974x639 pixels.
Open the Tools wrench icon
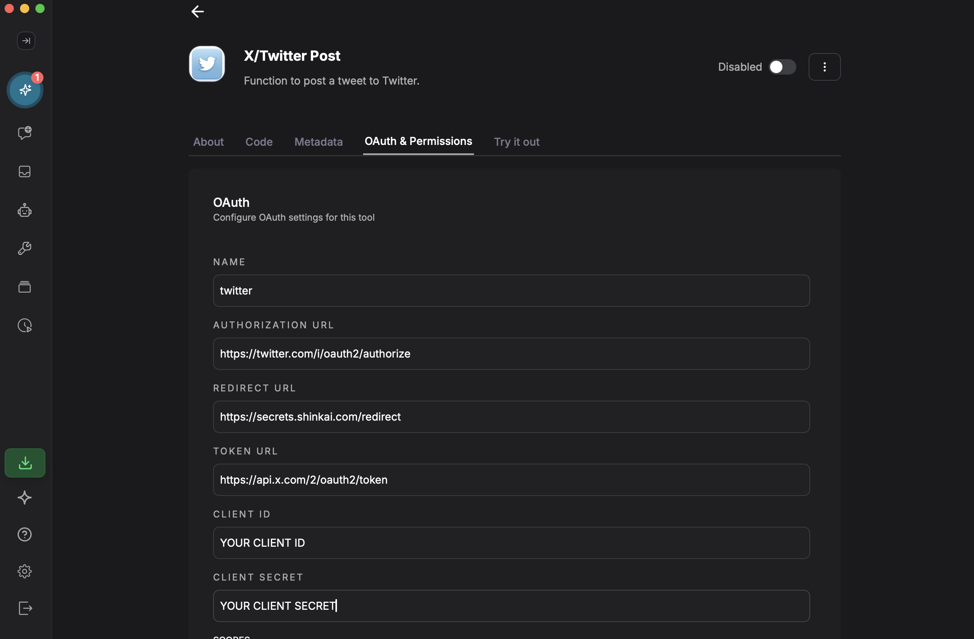pyautogui.click(x=25, y=248)
